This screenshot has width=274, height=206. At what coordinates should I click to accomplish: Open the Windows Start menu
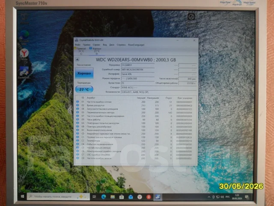coord(22,197)
